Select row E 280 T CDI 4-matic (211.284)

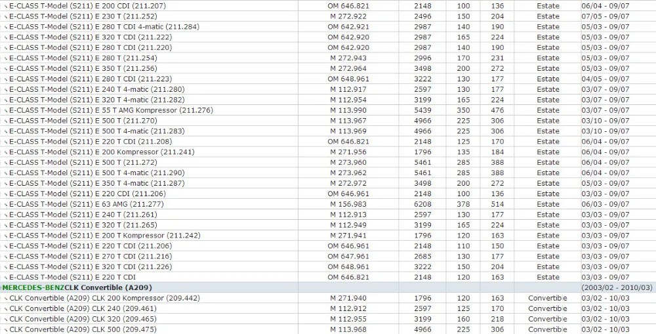pos(328,27)
